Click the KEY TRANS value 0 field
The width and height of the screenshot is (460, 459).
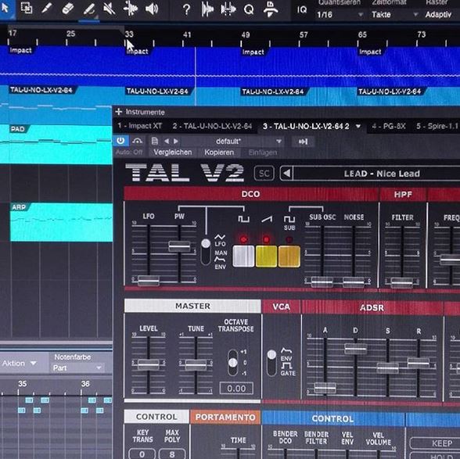coord(142,454)
